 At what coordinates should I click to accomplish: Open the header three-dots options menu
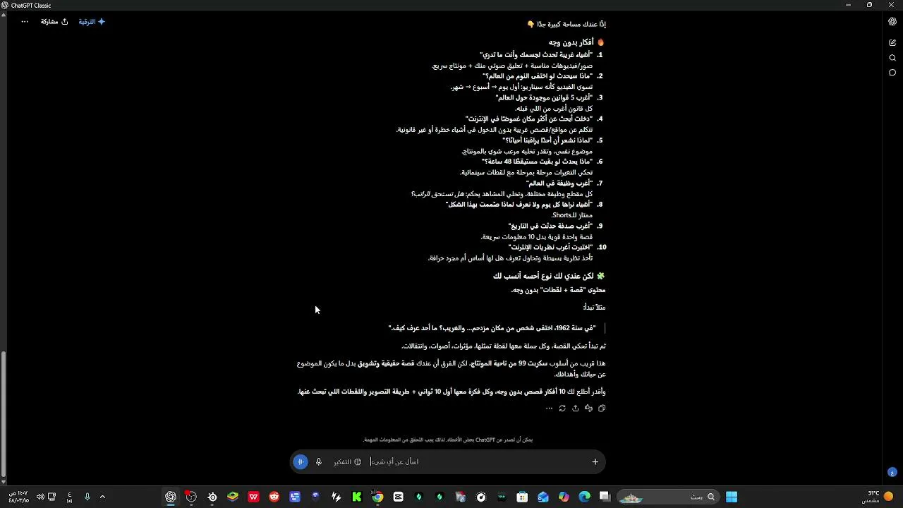[25, 22]
